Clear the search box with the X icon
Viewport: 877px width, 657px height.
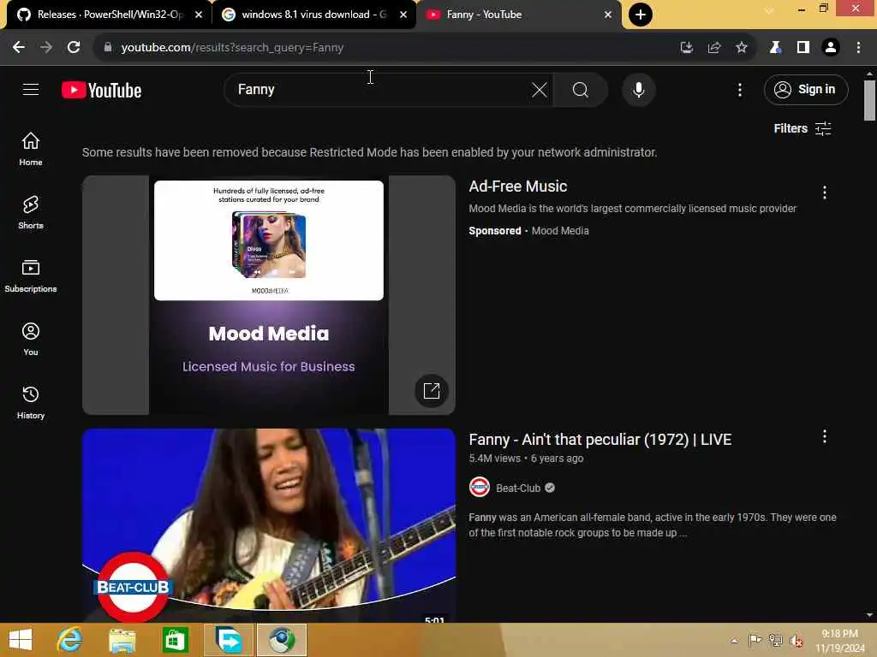[540, 89]
